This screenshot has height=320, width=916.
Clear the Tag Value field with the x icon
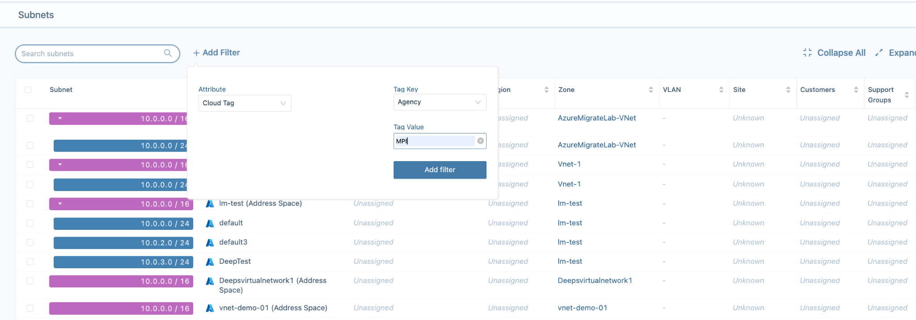480,141
